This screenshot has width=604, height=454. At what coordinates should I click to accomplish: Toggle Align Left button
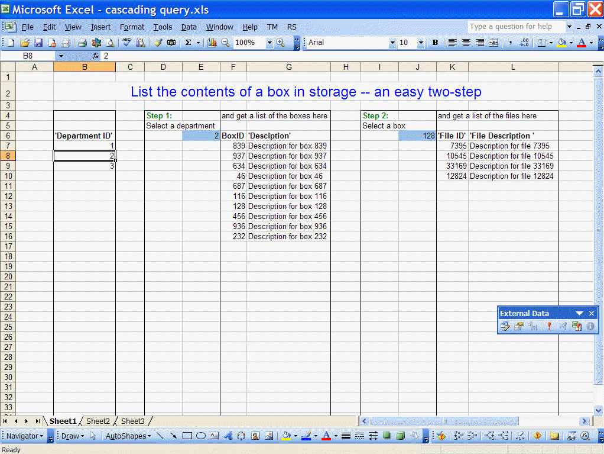tap(453, 43)
